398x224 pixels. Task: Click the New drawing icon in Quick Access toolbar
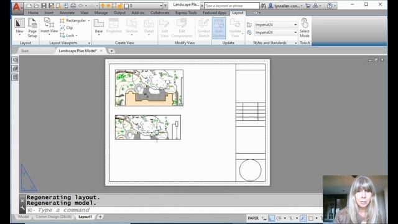[29, 6]
